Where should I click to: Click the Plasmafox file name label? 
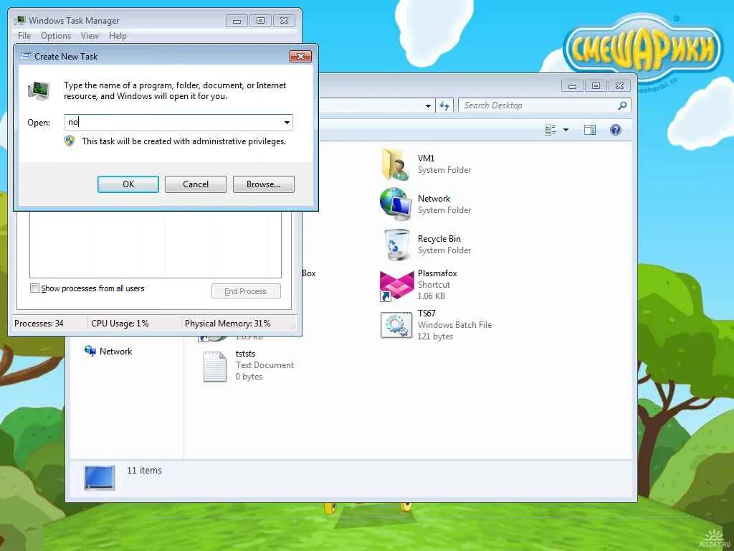pyautogui.click(x=437, y=273)
